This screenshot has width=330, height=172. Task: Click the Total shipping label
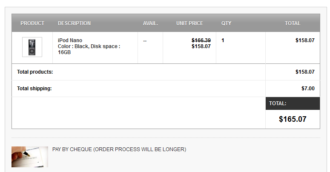click(x=34, y=89)
